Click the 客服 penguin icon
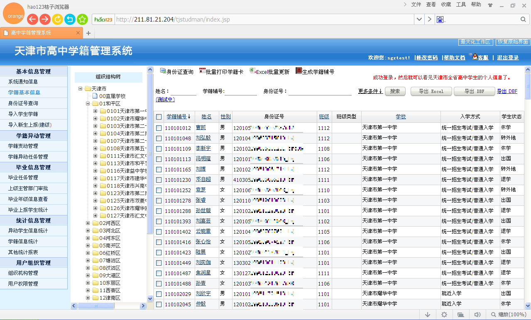The height and width of the screenshot is (320, 531). (x=475, y=56)
